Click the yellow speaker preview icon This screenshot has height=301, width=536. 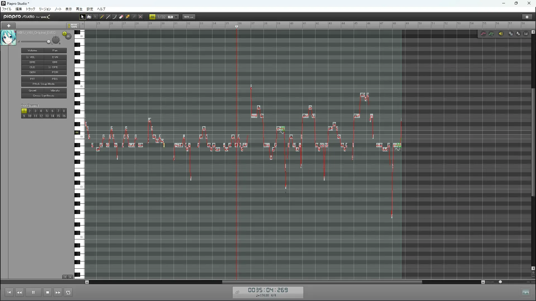501,34
